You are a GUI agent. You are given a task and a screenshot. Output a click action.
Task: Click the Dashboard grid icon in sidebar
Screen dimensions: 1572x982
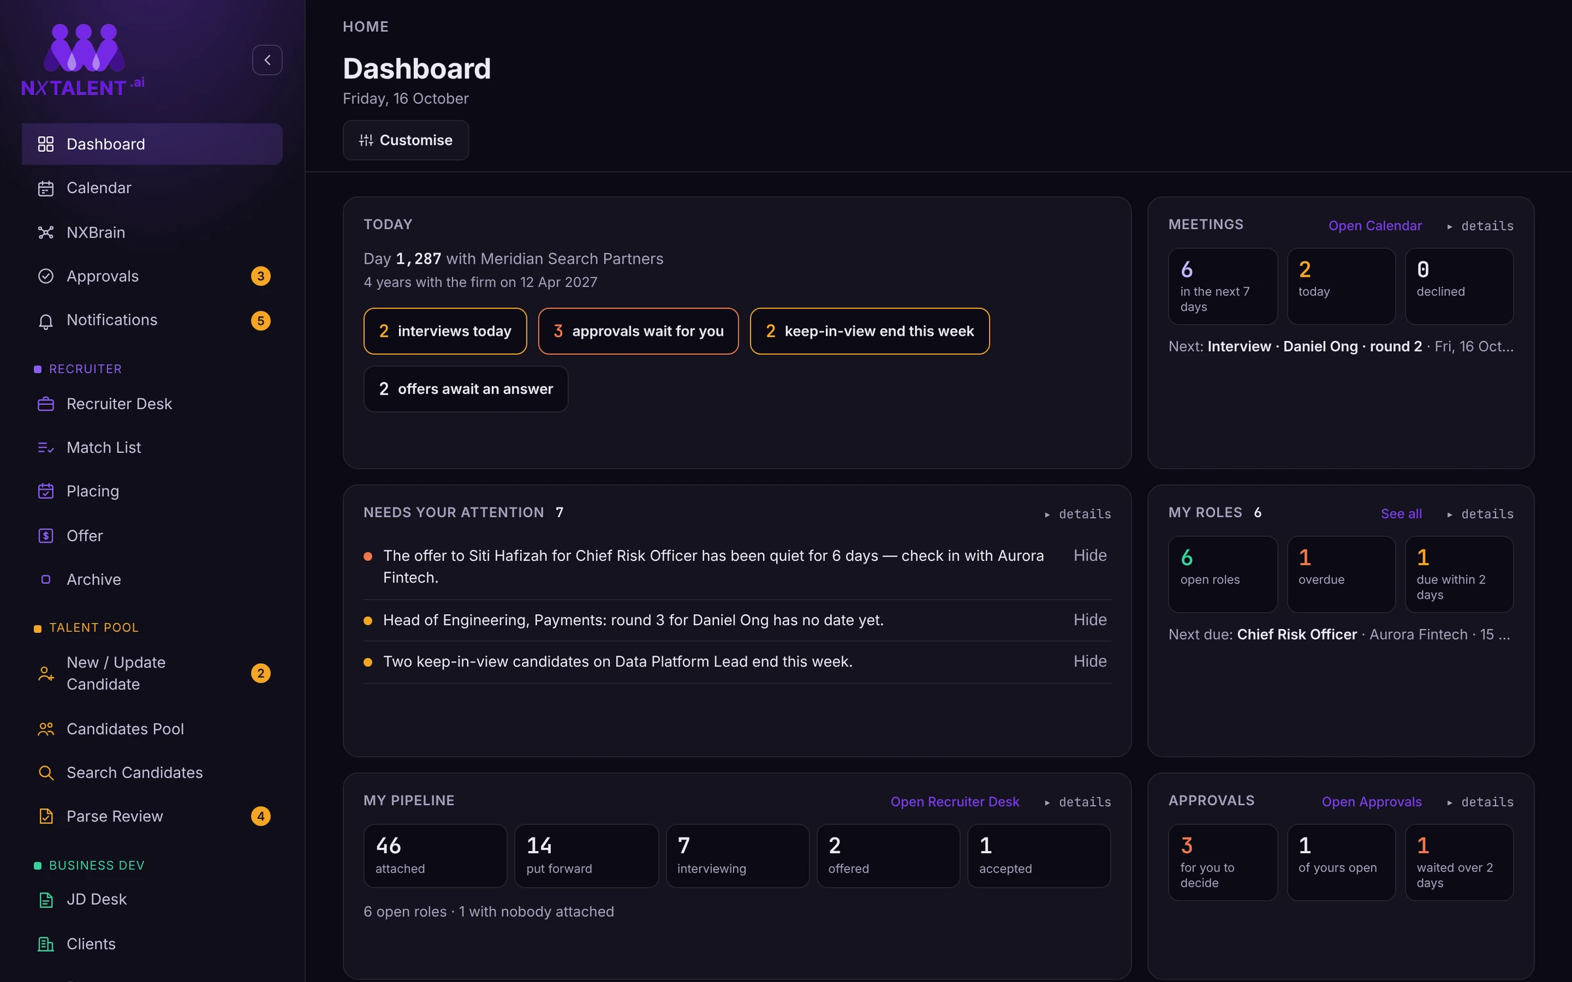tap(46, 144)
